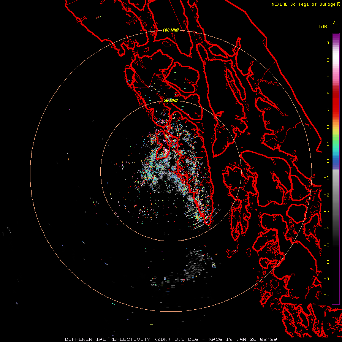
Task: Click the 50 NMI range ring label
Action: pos(171,100)
